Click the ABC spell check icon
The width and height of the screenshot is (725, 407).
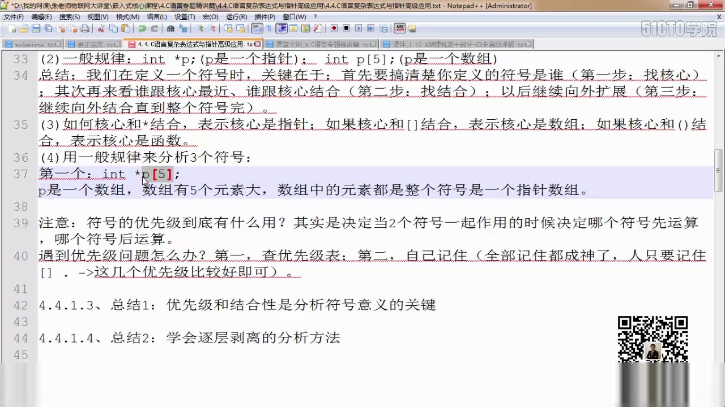(400, 28)
